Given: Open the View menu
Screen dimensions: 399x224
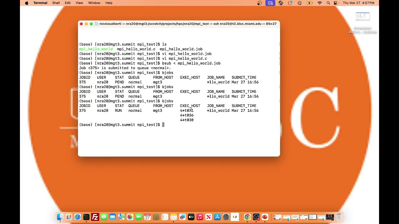Looking at the screenshot, I should (79, 3).
